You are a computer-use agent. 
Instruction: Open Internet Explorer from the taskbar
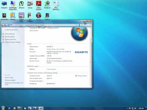(x=9, y=108)
